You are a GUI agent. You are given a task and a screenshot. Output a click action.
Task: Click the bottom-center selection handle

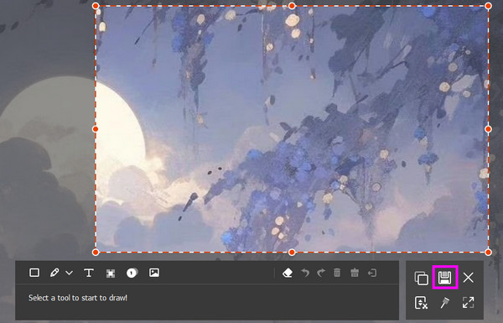[x=292, y=253]
